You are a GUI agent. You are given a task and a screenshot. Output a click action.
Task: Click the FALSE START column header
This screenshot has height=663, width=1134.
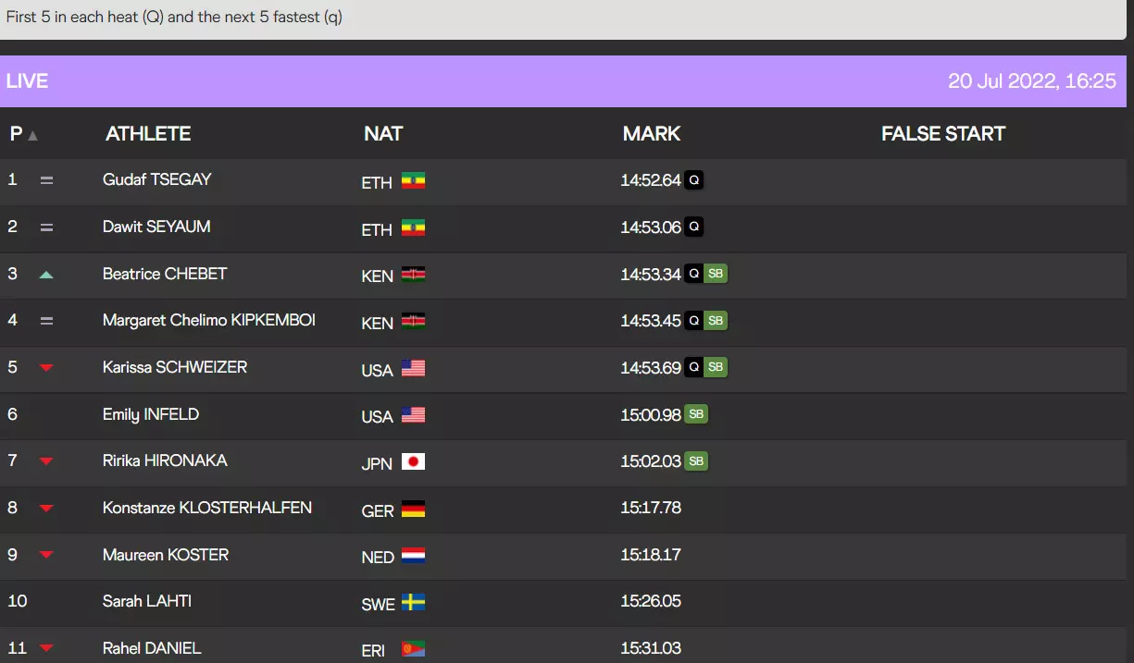tap(942, 134)
